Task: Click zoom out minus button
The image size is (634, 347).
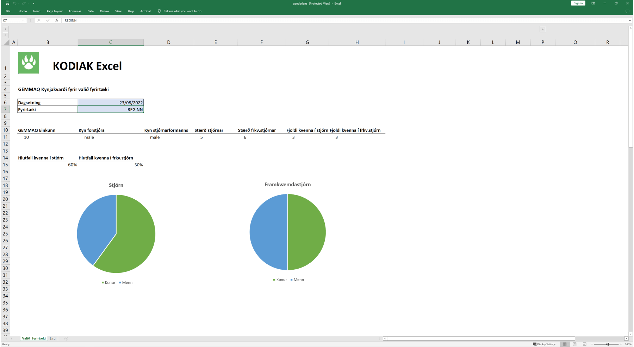Action: [x=592, y=344]
